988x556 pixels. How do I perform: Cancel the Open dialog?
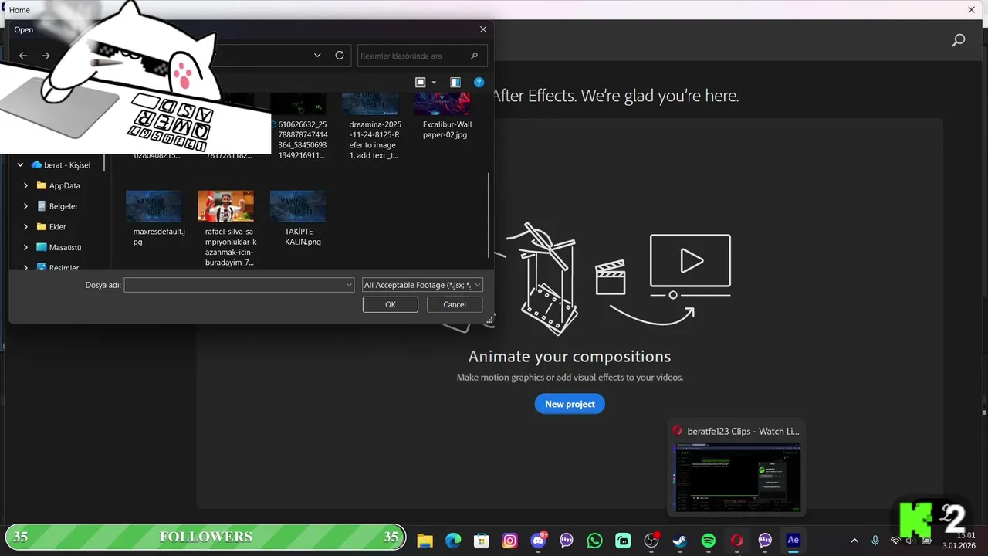point(455,305)
